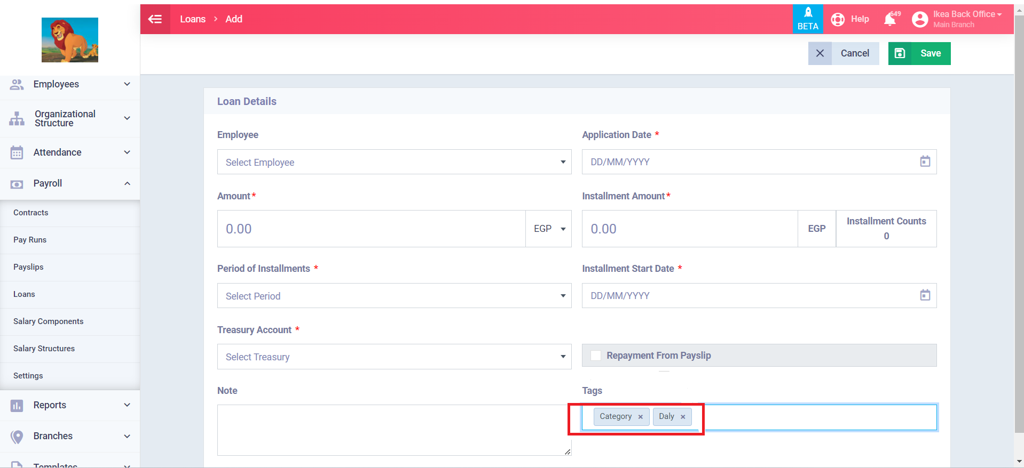This screenshot has width=1024, height=468.
Task: Click the Note text area
Action: click(394, 430)
